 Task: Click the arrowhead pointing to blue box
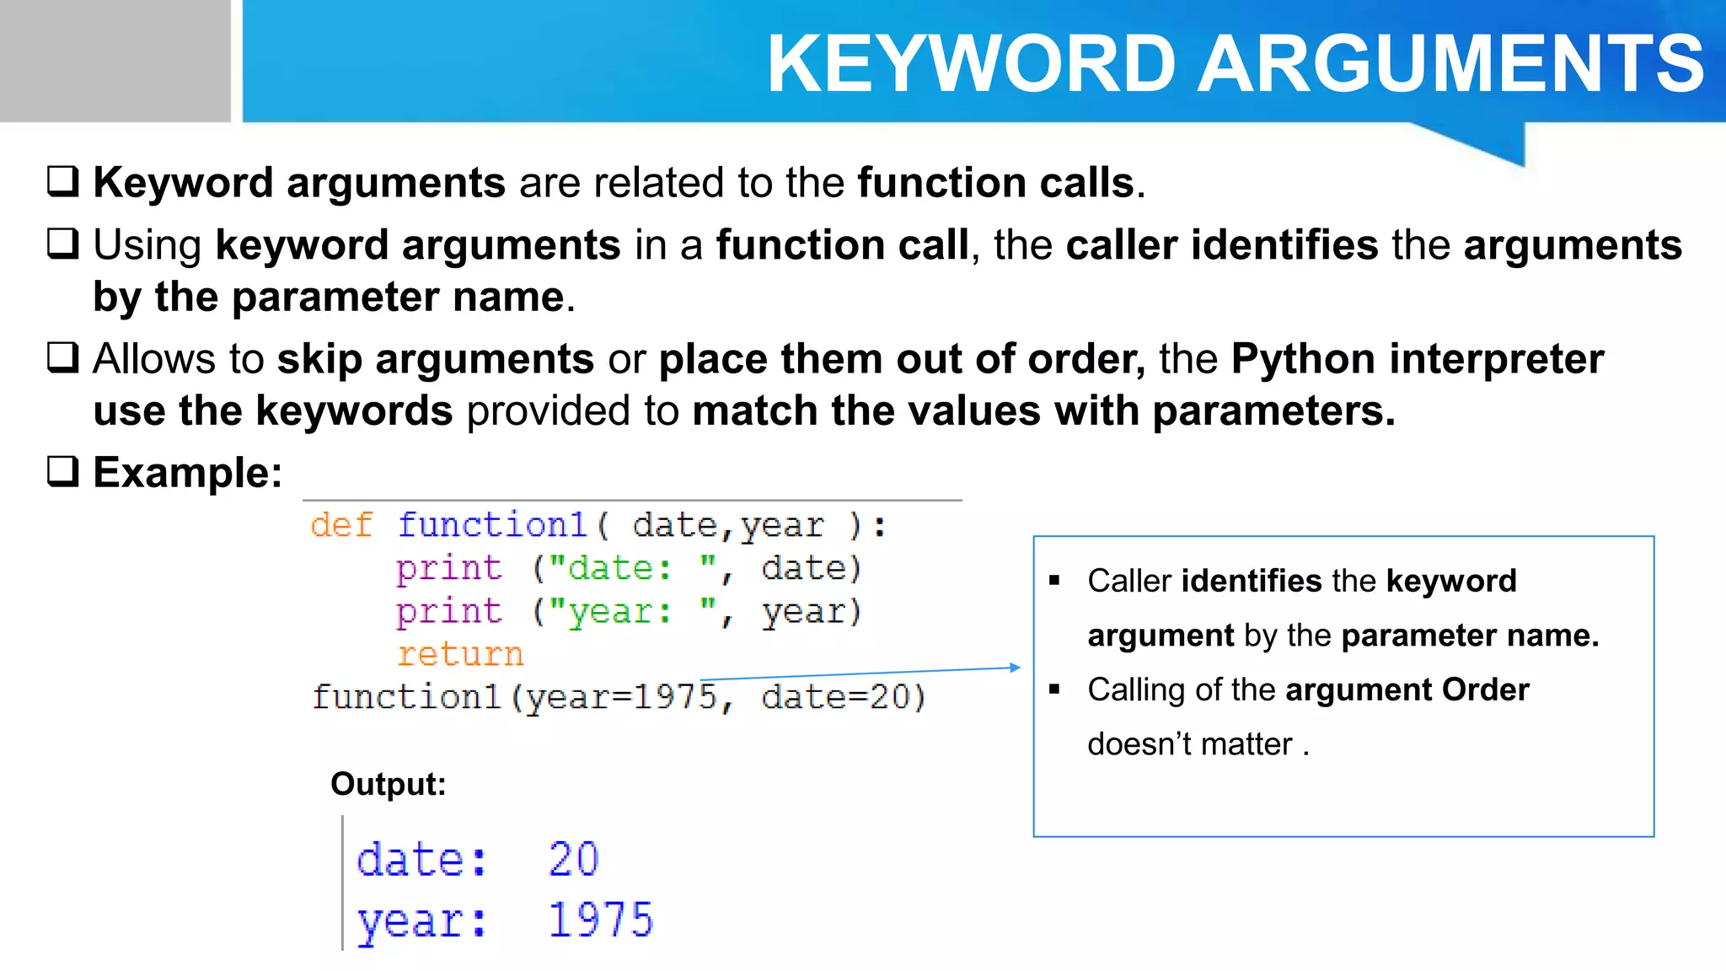pyautogui.click(x=1015, y=668)
